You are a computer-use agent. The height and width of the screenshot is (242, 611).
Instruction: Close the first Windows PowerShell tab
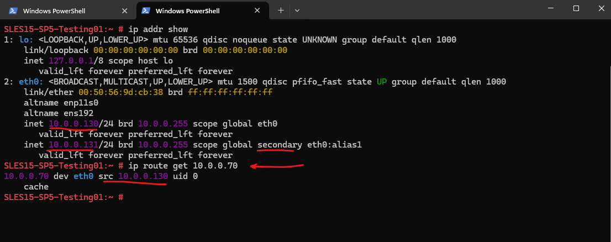tap(125, 11)
